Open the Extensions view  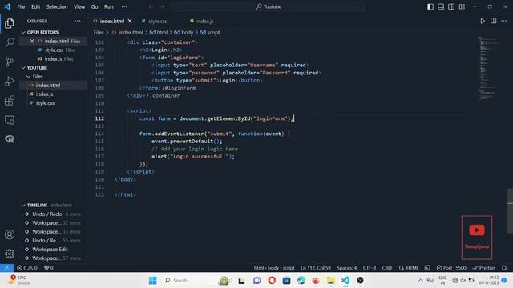coord(10,101)
